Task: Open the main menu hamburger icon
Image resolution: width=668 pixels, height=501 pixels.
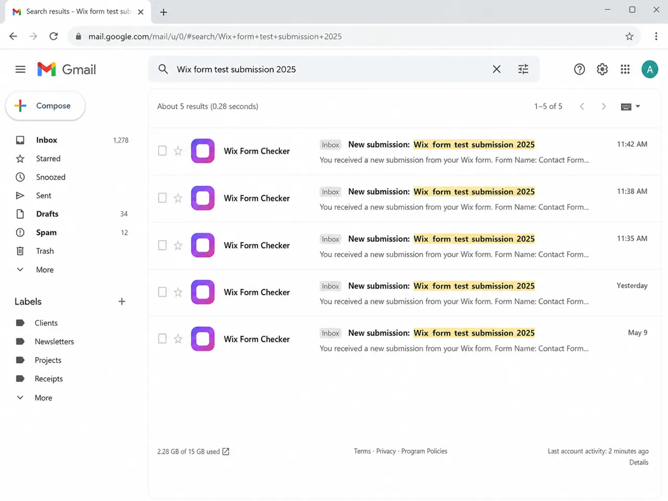Action: pos(20,69)
